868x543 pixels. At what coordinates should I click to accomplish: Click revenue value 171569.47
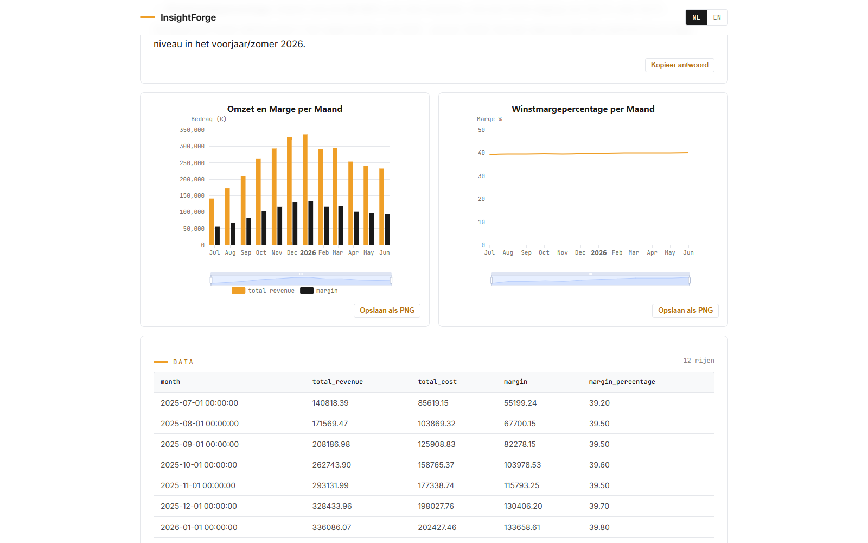[330, 424]
